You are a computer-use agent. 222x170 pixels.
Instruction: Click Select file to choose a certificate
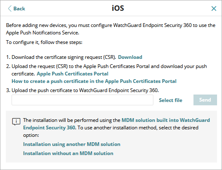pyautogui.click(x=170, y=100)
